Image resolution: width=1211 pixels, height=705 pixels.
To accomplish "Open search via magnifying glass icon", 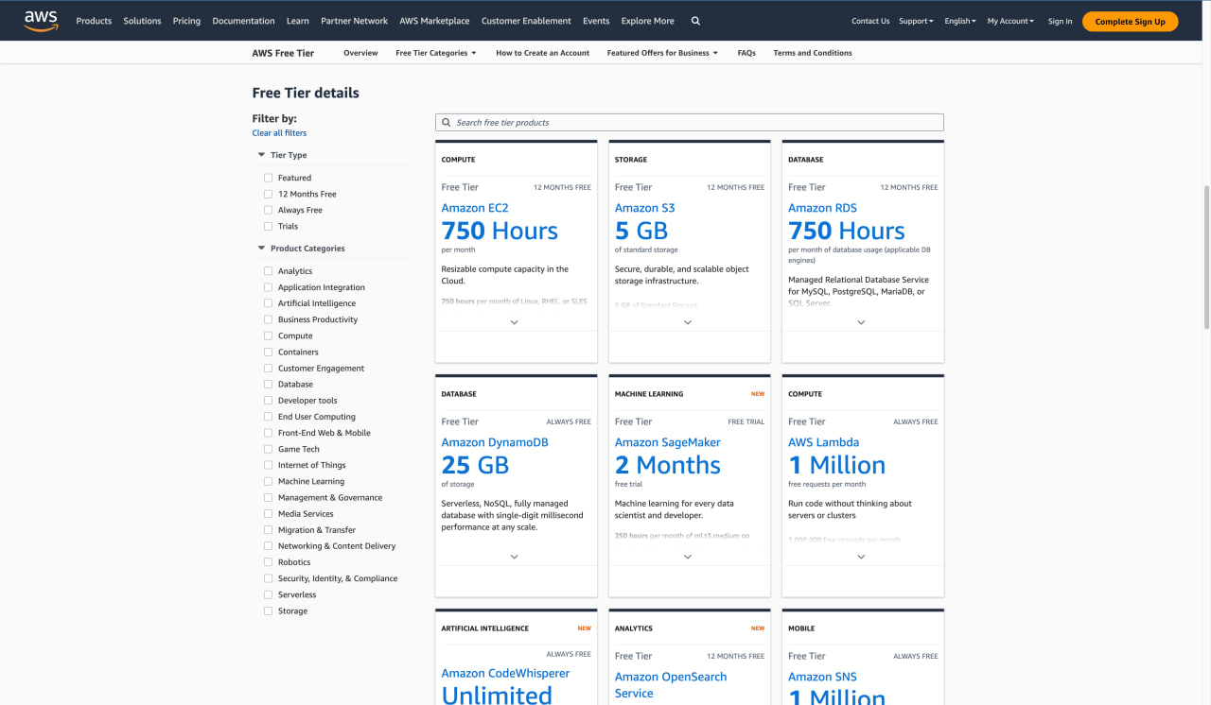I will (695, 21).
